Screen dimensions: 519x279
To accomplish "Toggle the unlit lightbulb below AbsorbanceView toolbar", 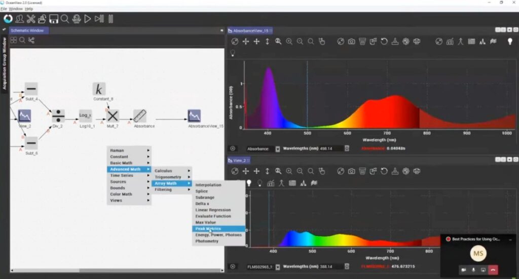I will click(233, 53).
